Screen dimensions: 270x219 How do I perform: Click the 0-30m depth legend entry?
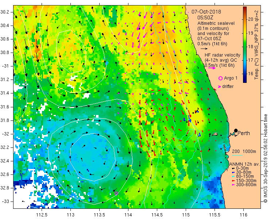pyautogui.click(x=242, y=168)
